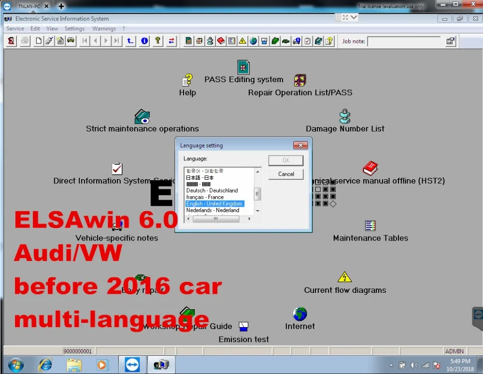483x374 pixels.
Task: Click the horizontal scrollbar thumb in language list
Action: pos(215,219)
